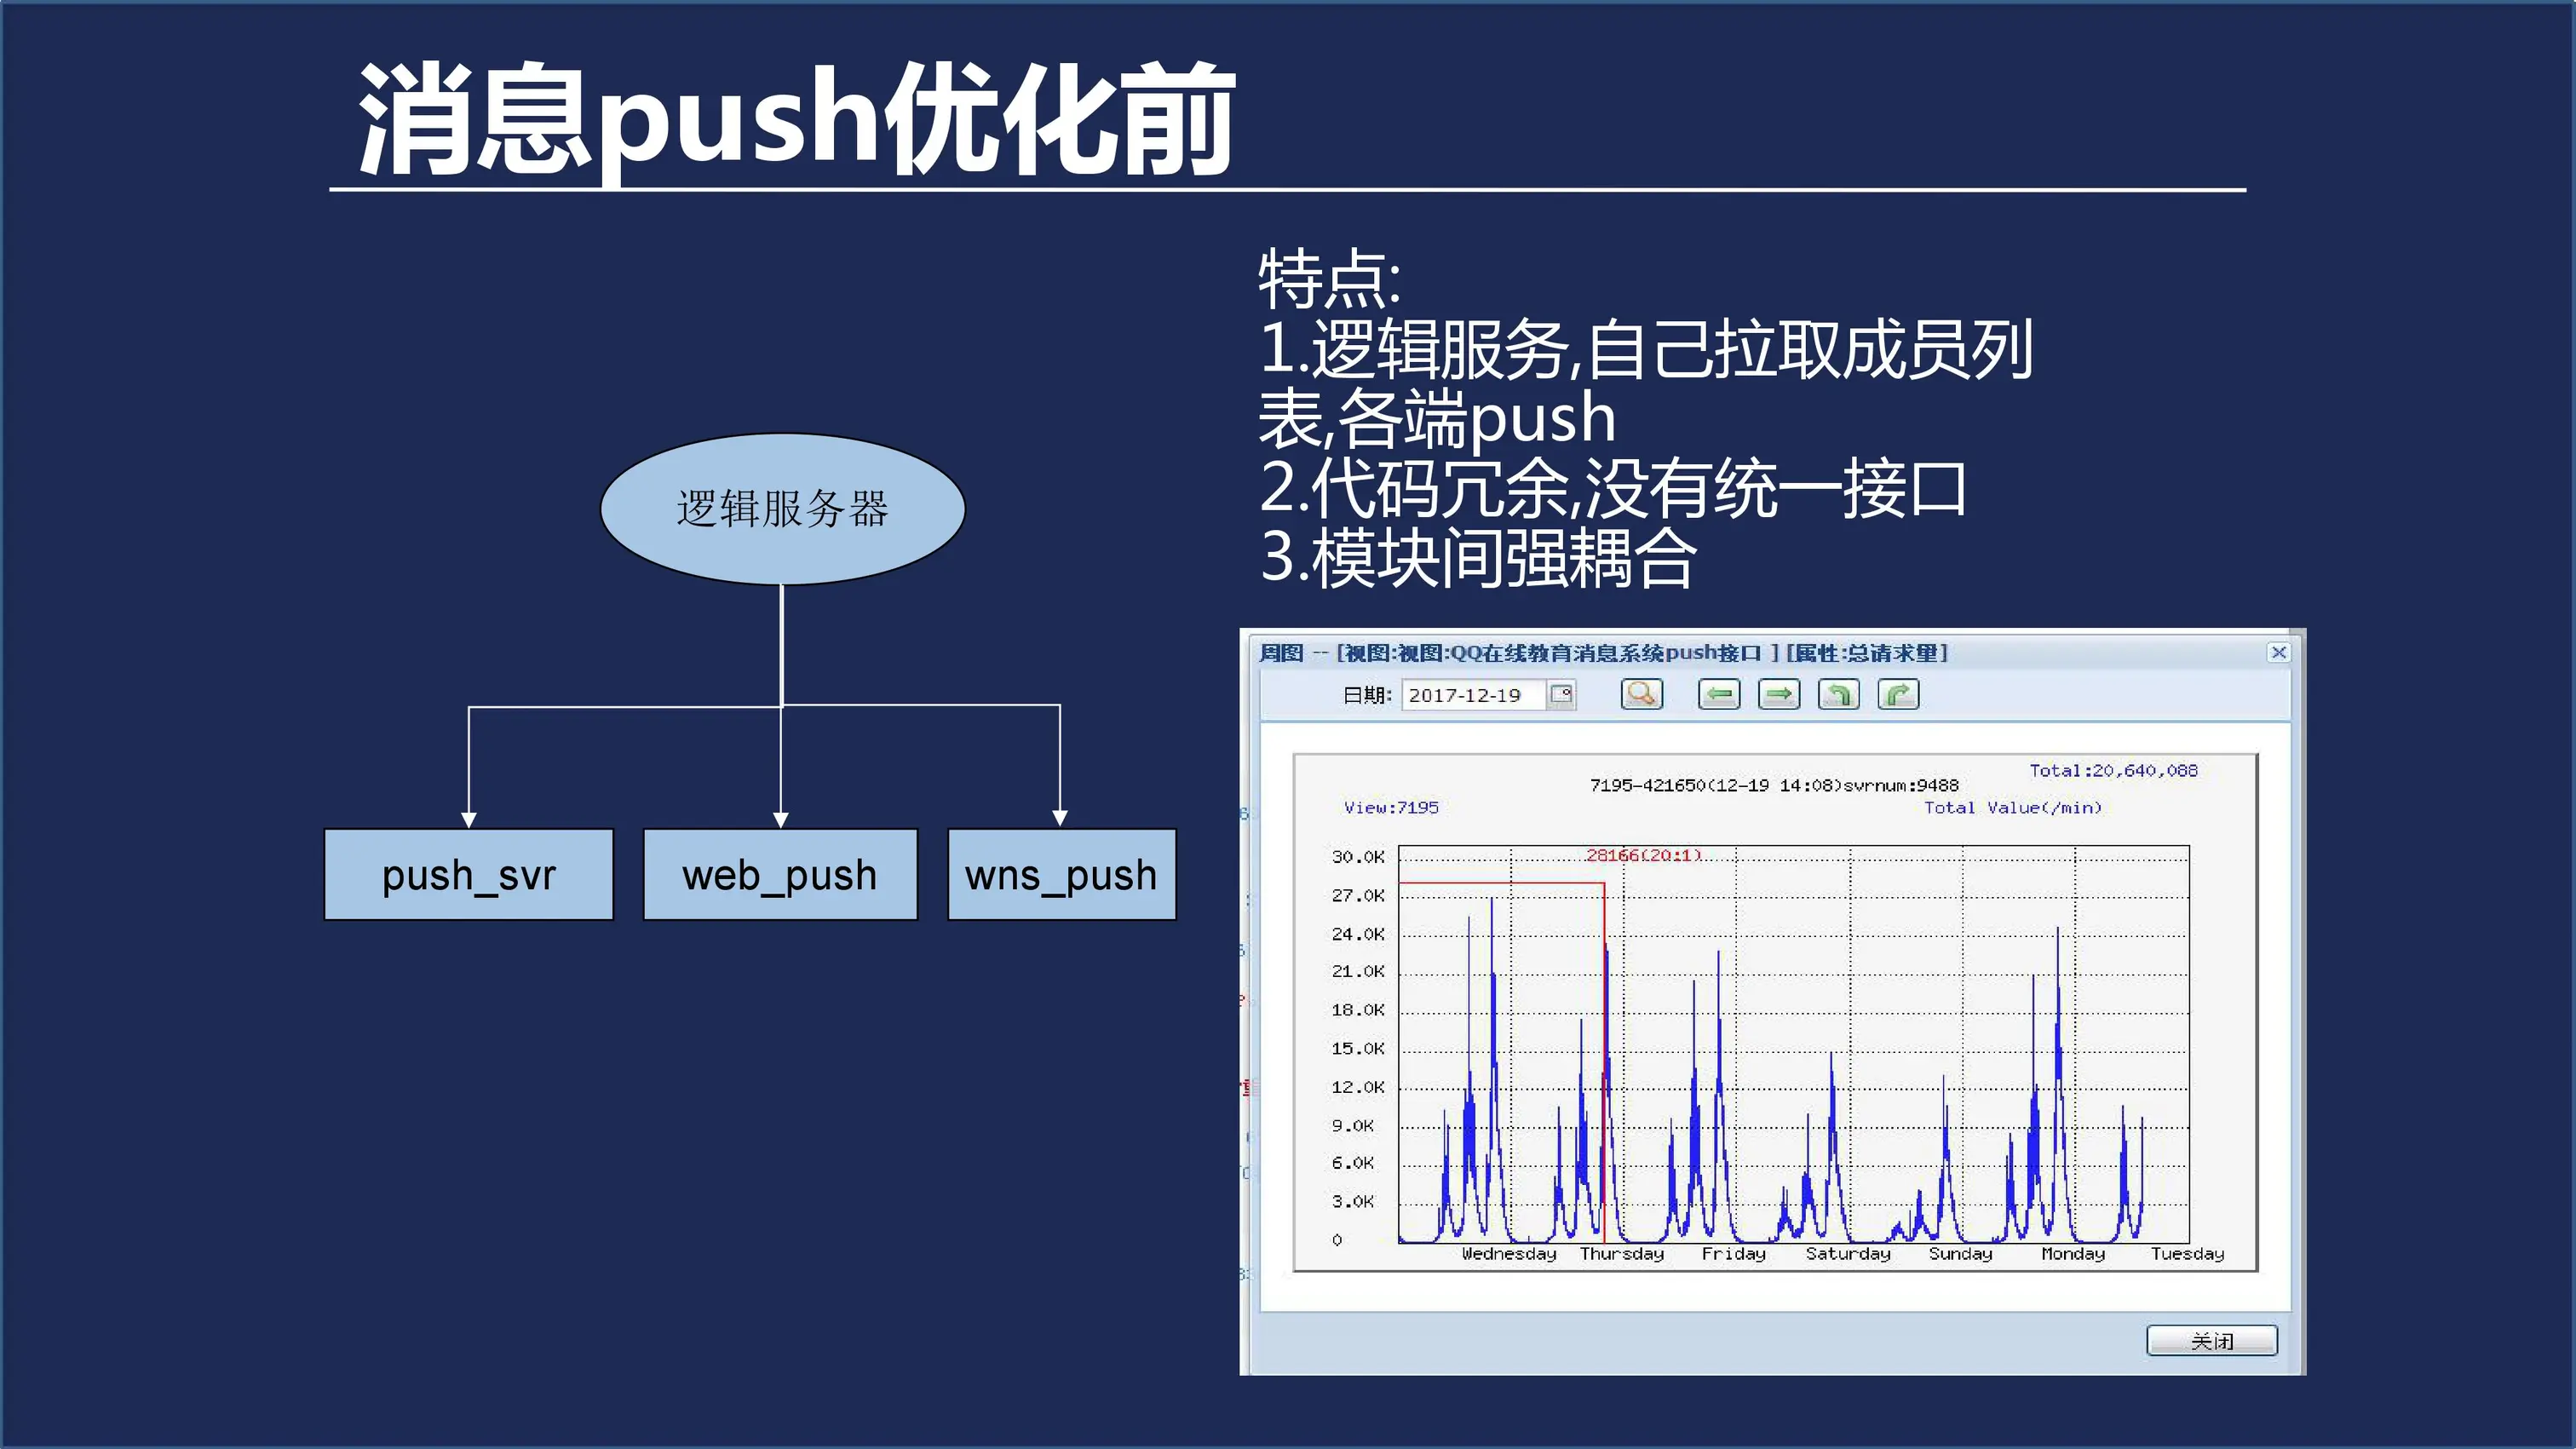Click the magnifier search icon in toolbar
The image size is (2576, 1449).
1641,694
